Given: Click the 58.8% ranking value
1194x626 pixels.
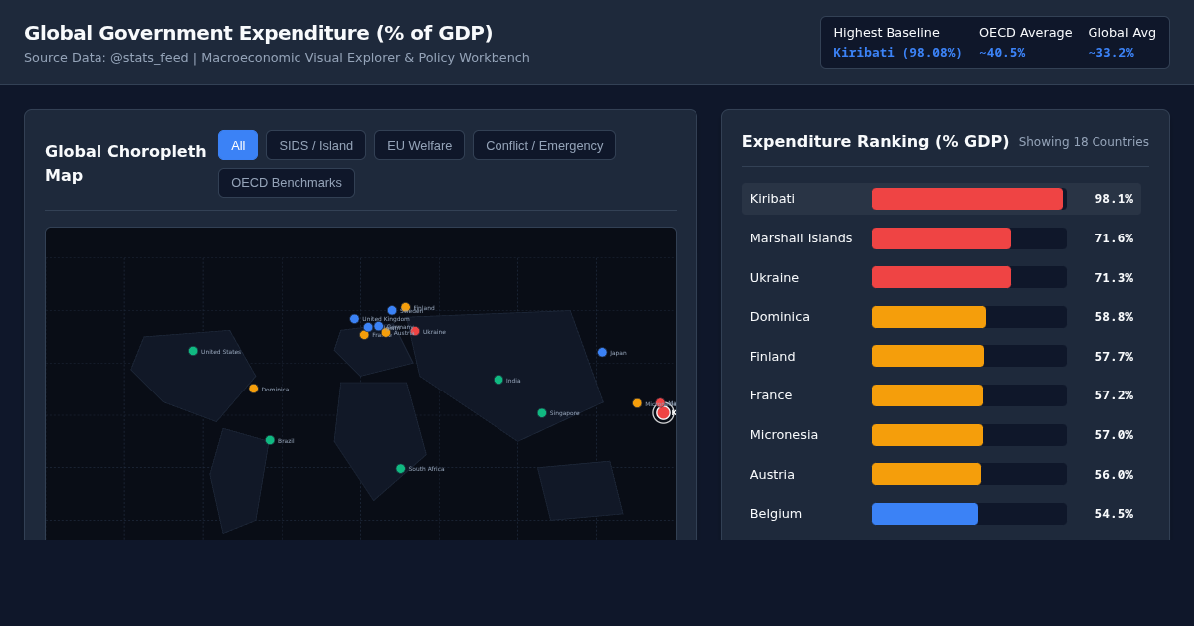Looking at the screenshot, I should click(1113, 317).
